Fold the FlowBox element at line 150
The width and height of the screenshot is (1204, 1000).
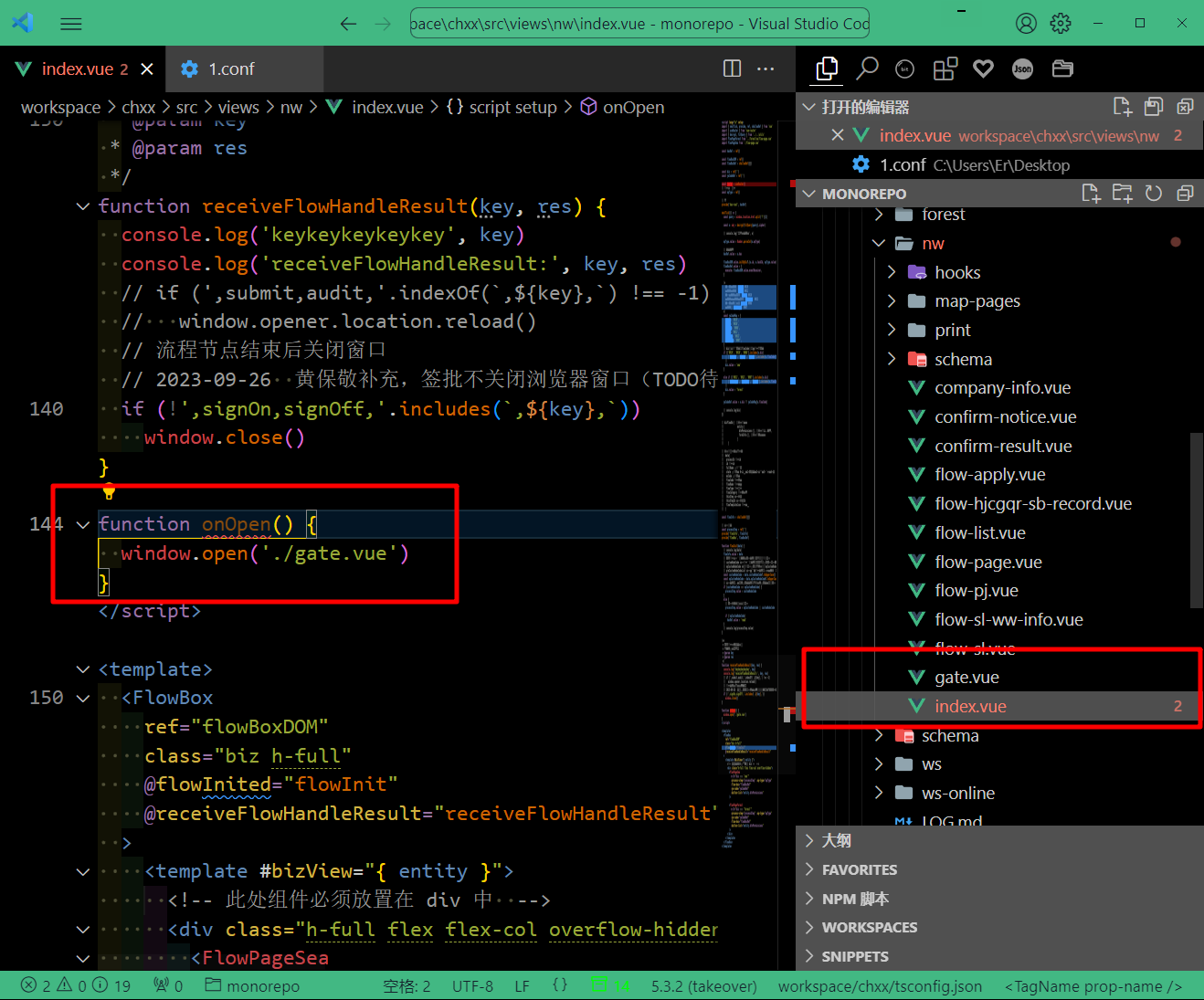(83, 698)
